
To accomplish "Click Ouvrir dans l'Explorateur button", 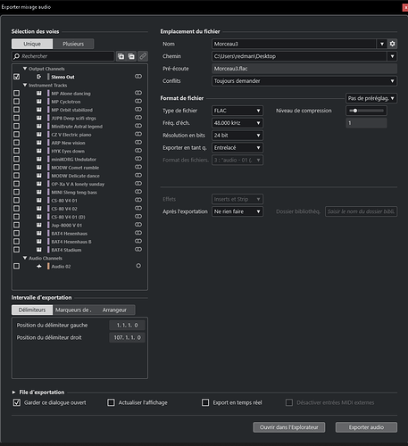I will pos(289,427).
